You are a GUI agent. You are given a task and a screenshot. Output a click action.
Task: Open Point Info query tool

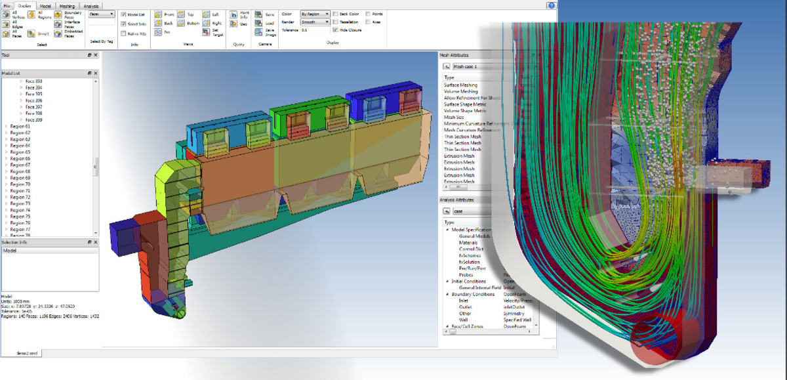(x=233, y=14)
